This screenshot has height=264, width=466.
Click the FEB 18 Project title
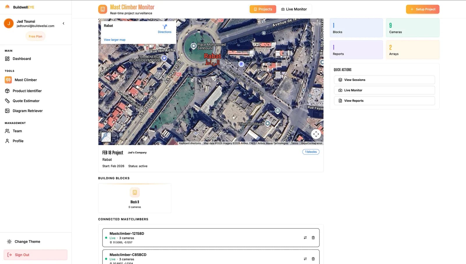(113, 153)
